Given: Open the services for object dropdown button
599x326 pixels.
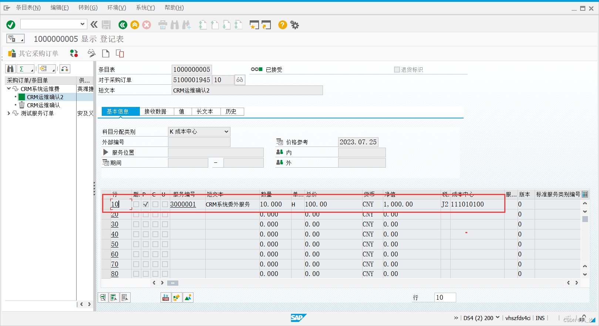Looking at the screenshot, I should pos(16,38).
